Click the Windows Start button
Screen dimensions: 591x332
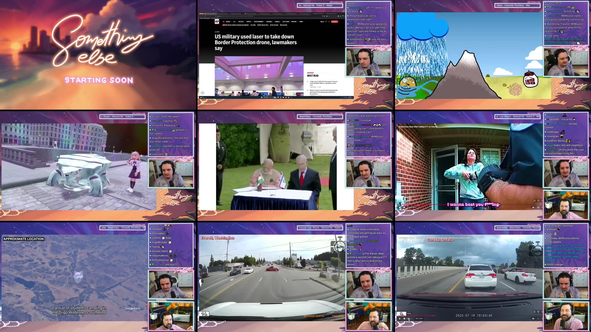point(261,97)
